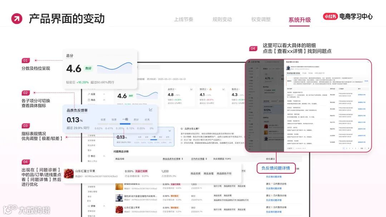This screenshot has height=217, width=386.
Task: Click the 一般 level bar on 品质负反馈率 card
Action: (125, 124)
